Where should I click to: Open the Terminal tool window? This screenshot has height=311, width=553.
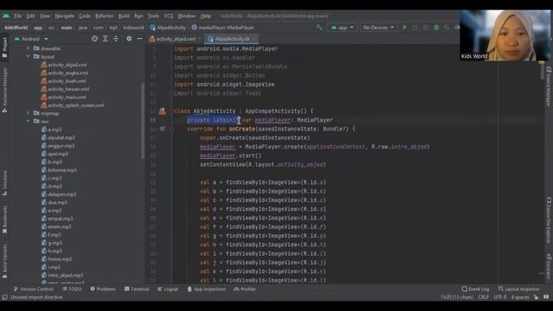click(x=137, y=289)
